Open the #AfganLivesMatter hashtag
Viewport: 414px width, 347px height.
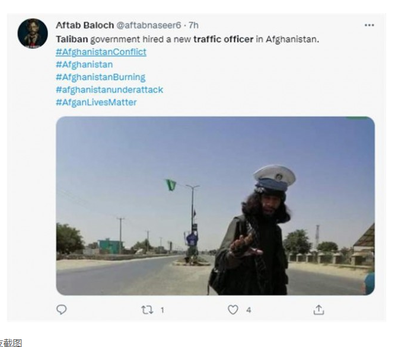click(96, 102)
